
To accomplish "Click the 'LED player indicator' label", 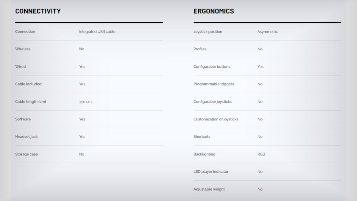I will (x=211, y=172).
